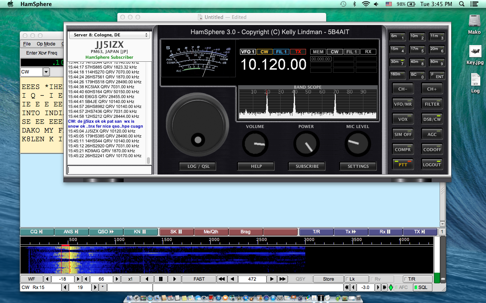
Task: Select the 15m band key
Action: coord(397,50)
